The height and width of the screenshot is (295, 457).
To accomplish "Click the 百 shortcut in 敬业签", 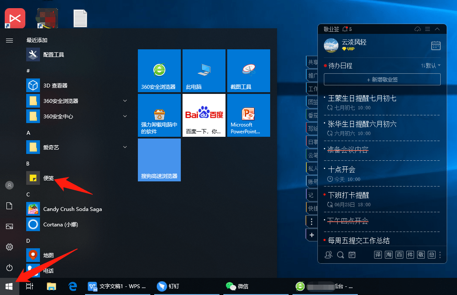I will pyautogui.click(x=399, y=255).
